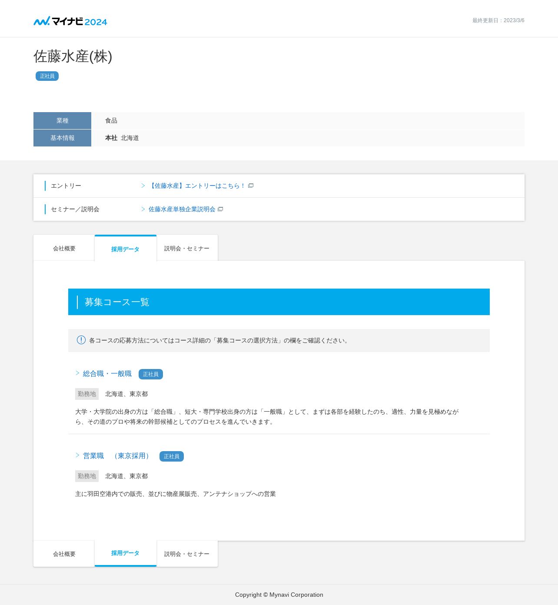Click chevron arrow before 総合職・一般職
This screenshot has height=605, width=558.
[x=77, y=373]
